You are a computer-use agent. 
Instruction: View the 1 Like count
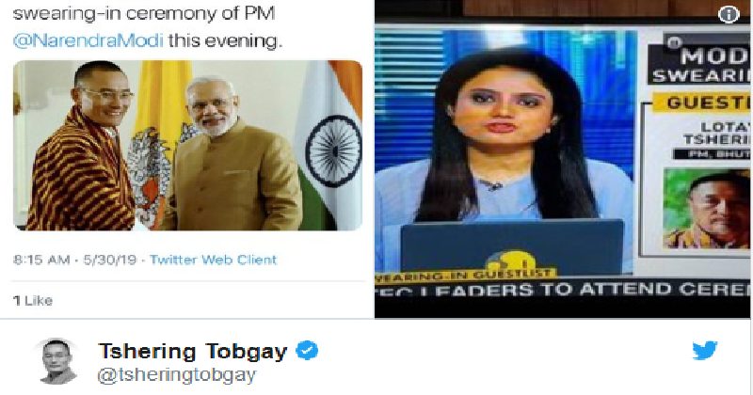[33, 300]
